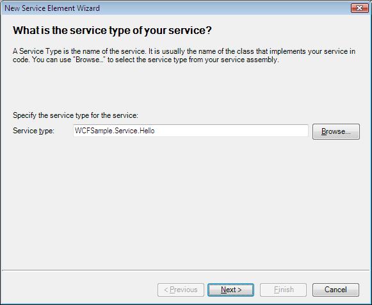Viewport: 372px width, 305px height.
Task: Click empty footer space left of Previous button
Action: 79,290
